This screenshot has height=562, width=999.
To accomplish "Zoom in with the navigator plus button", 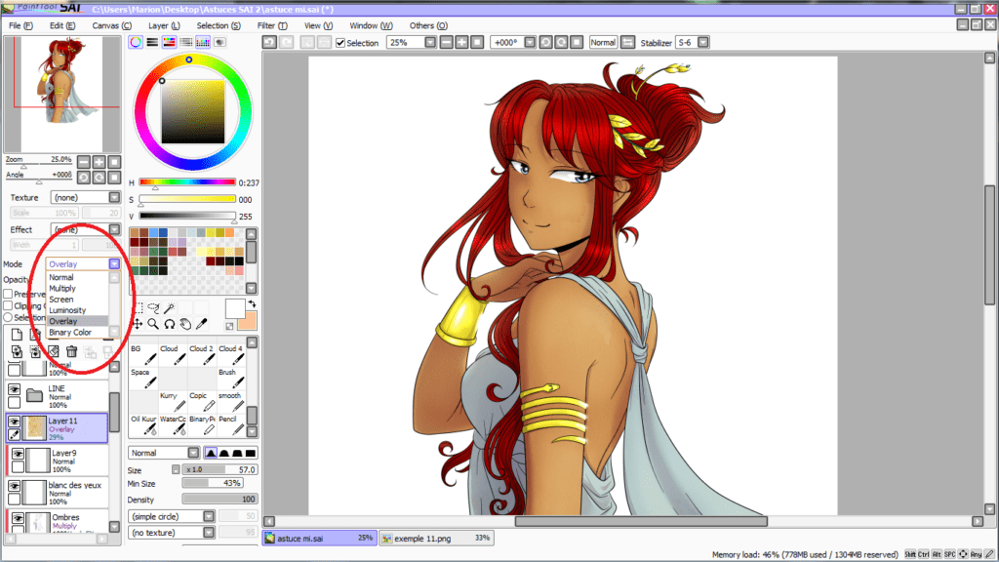I will click(99, 162).
